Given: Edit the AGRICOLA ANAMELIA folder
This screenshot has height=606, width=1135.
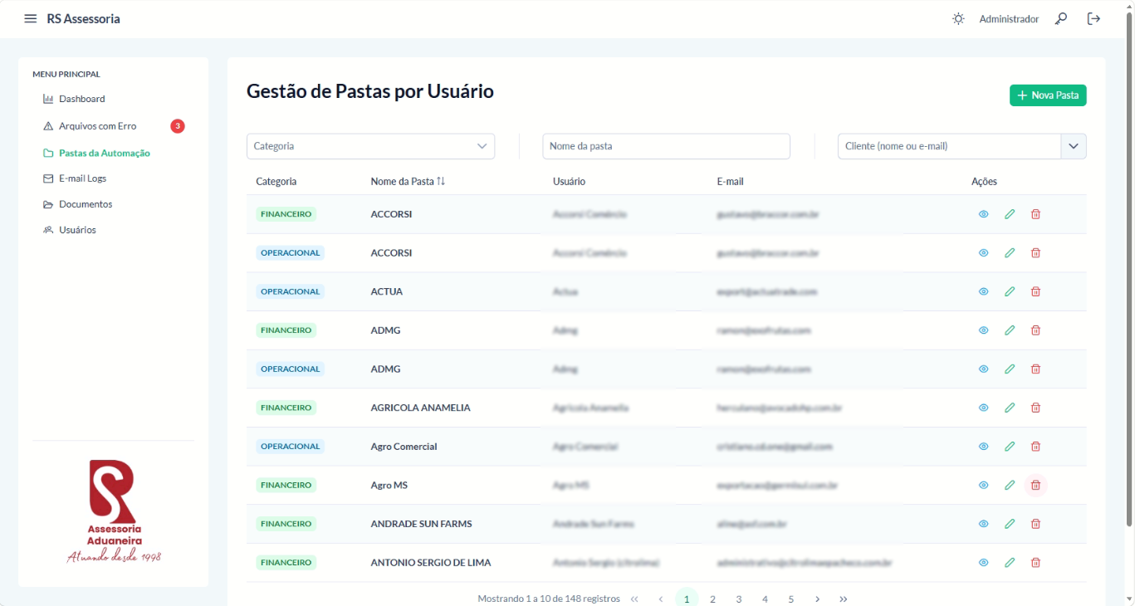Looking at the screenshot, I should click(x=1010, y=408).
